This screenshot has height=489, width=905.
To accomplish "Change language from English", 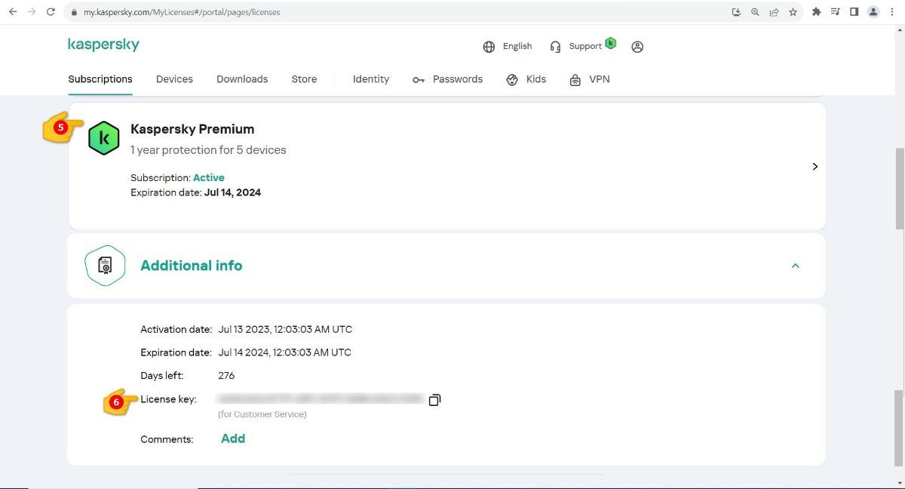I will 517,46.
